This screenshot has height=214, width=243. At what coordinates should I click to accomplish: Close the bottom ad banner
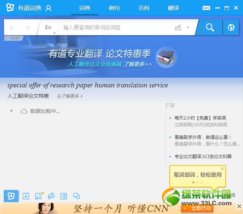(239, 206)
